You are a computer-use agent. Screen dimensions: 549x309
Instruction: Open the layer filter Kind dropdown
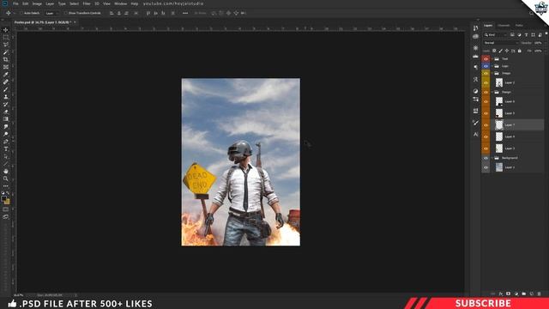(496, 34)
